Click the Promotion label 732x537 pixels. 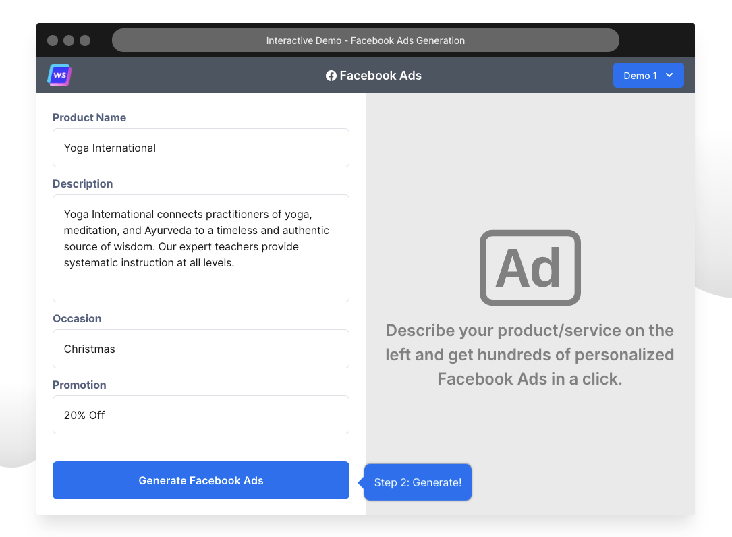tap(79, 385)
